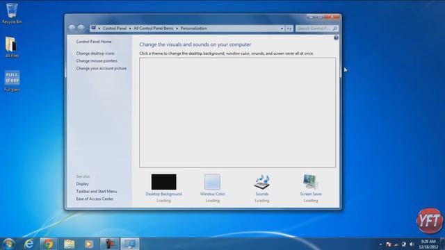Open the Display link
The width and height of the screenshot is (445, 250).
tap(82, 184)
